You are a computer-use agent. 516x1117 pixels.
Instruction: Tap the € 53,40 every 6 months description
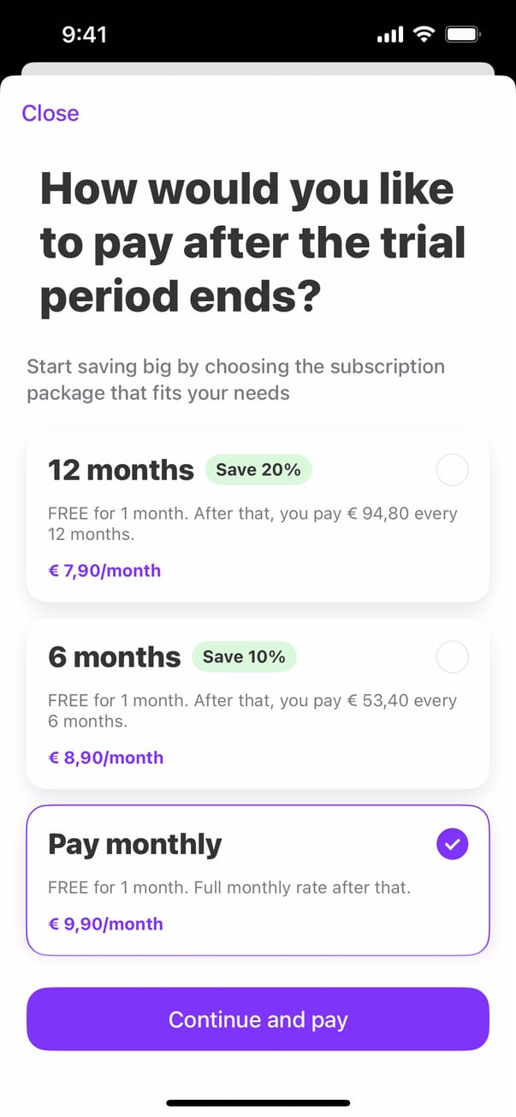pos(252,710)
